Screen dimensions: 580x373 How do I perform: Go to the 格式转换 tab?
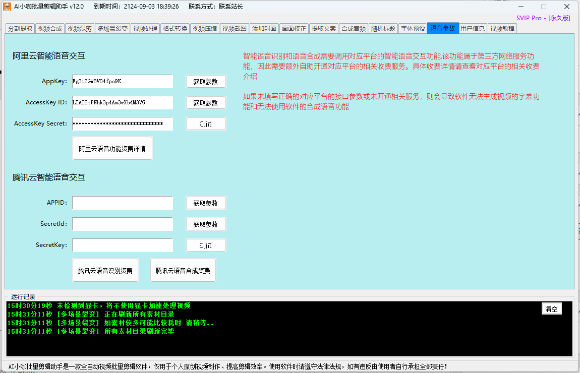[175, 29]
